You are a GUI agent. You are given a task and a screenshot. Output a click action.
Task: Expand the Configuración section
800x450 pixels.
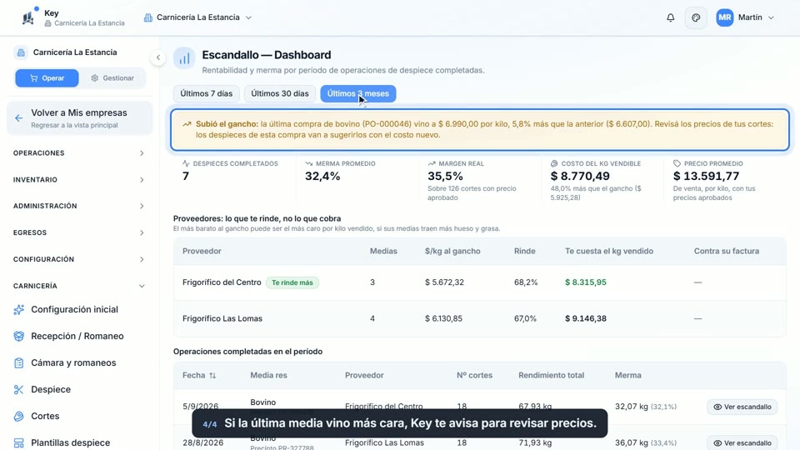pos(78,259)
